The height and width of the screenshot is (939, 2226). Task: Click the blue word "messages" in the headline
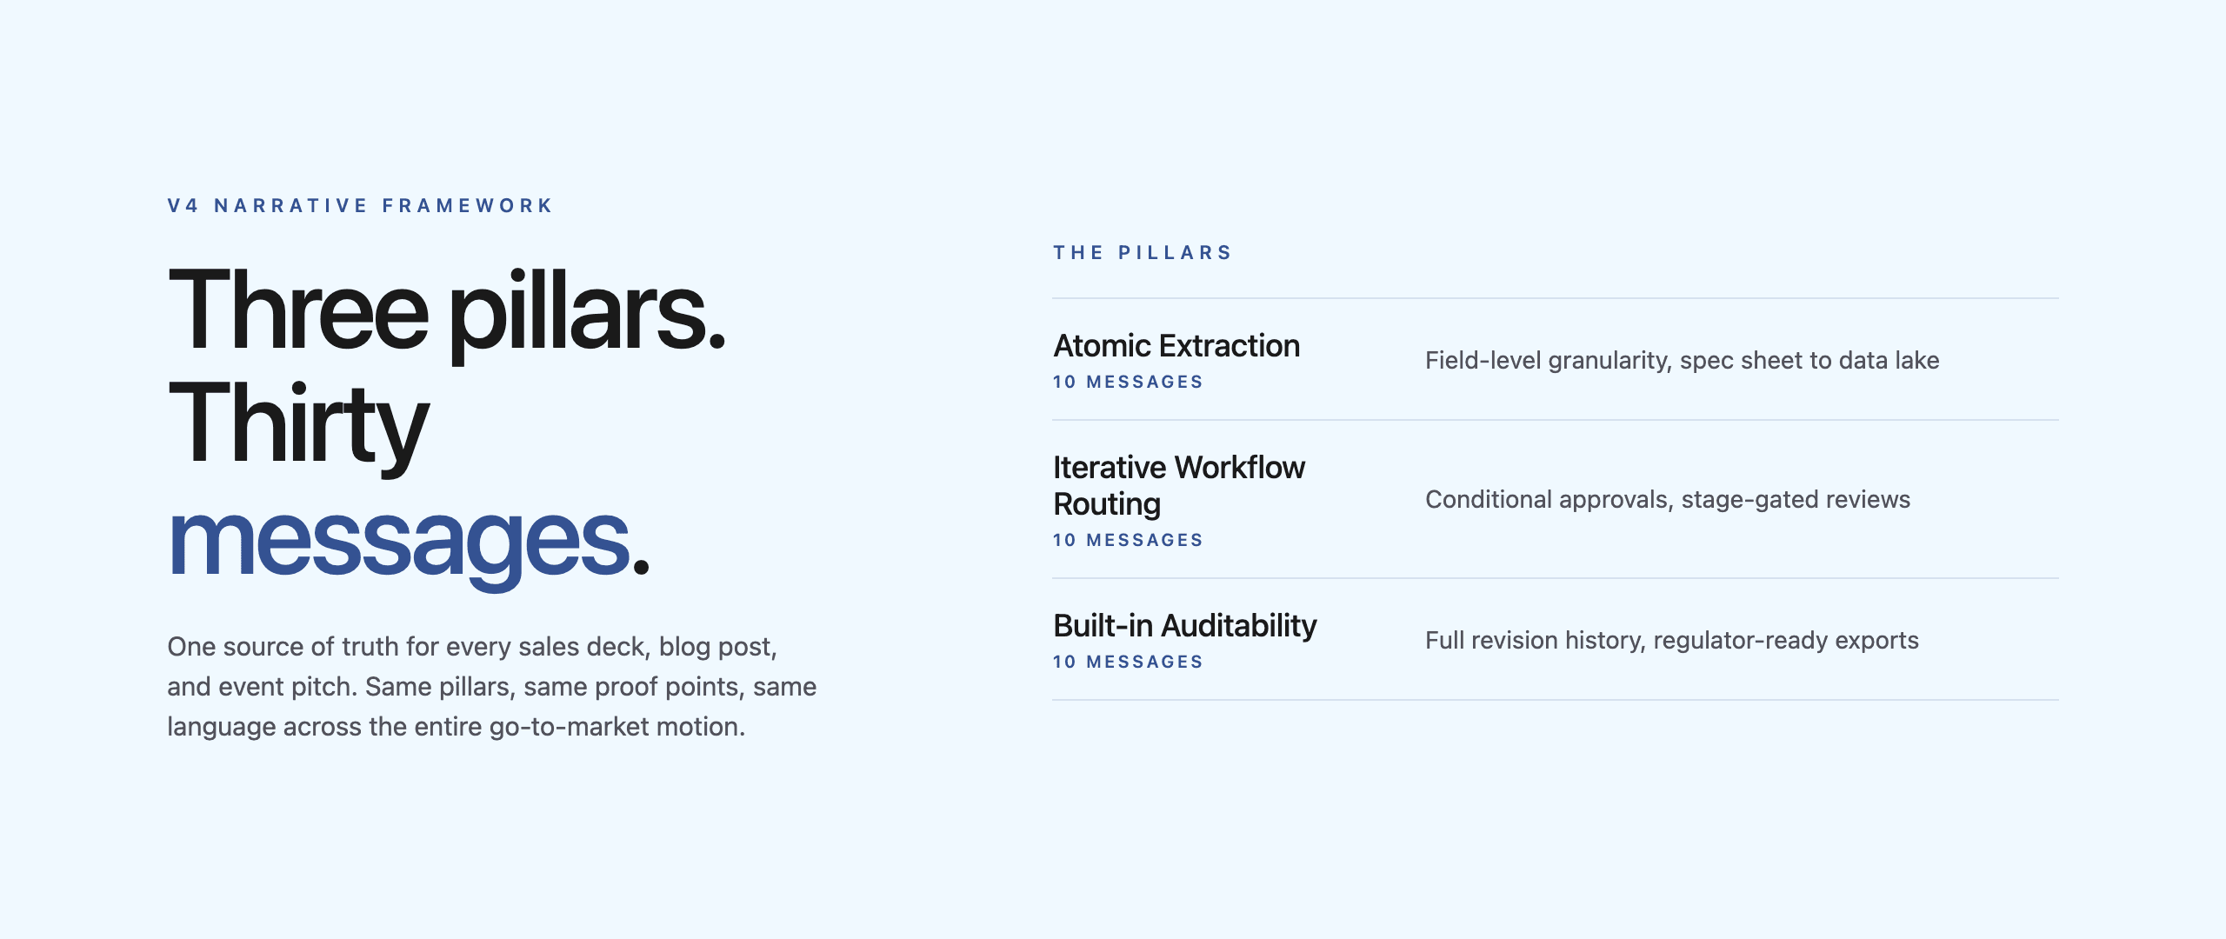click(398, 541)
